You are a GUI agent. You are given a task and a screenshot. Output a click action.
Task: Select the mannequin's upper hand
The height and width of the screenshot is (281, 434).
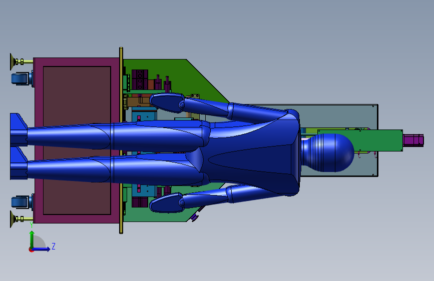167,102
